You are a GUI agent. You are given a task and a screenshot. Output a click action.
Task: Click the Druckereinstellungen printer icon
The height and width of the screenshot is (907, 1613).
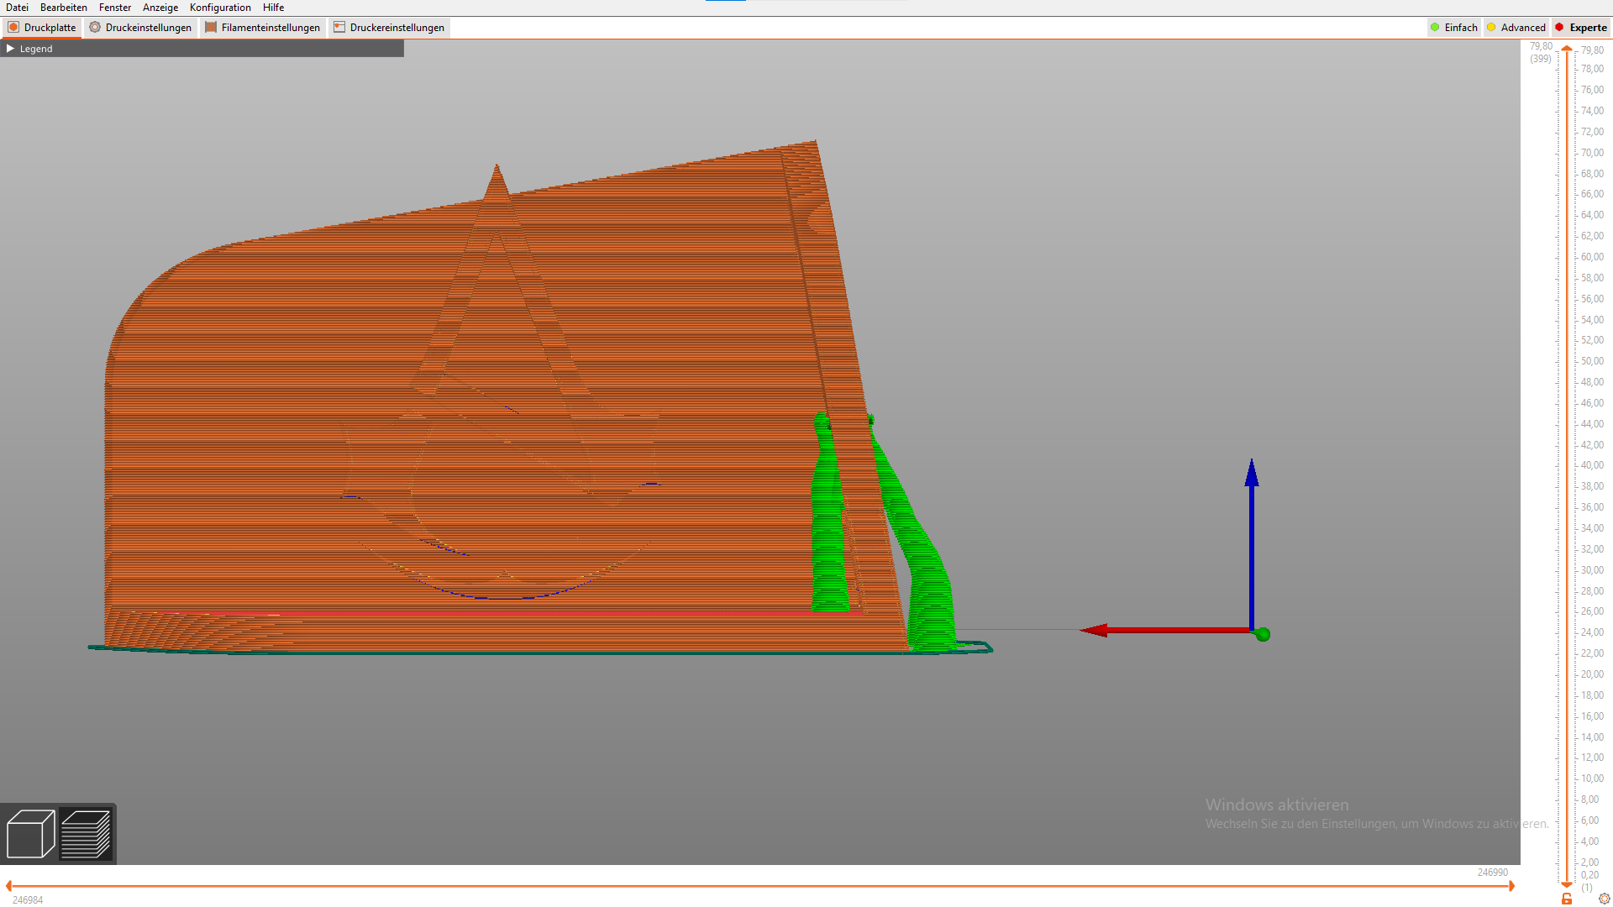tap(339, 27)
